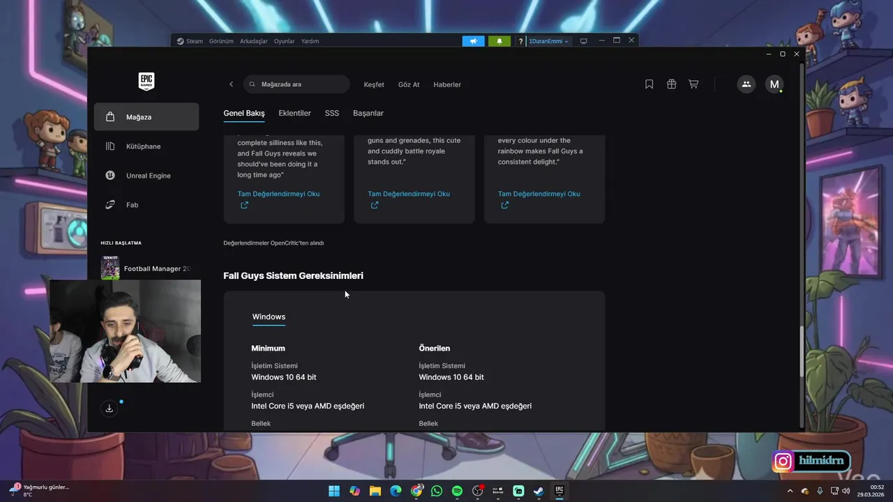Click Fall Guys Sistem Gereksinimleri heading
Screen dimensions: 893x502
tap(293, 275)
